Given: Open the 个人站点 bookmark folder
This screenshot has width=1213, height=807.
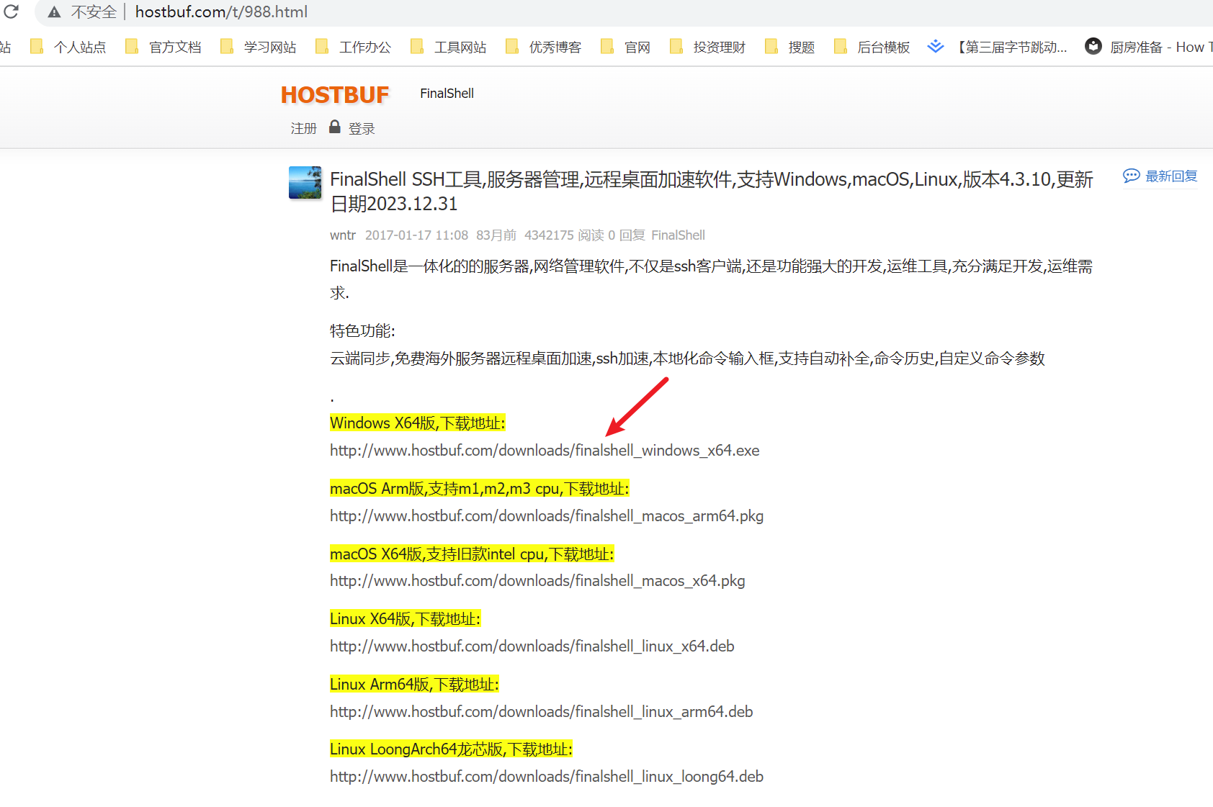Looking at the screenshot, I should [68, 47].
